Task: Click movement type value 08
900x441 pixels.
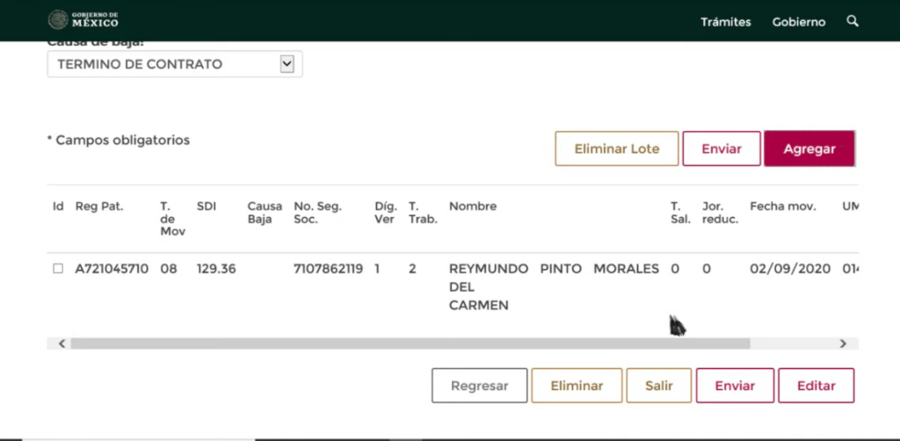Action: [168, 269]
